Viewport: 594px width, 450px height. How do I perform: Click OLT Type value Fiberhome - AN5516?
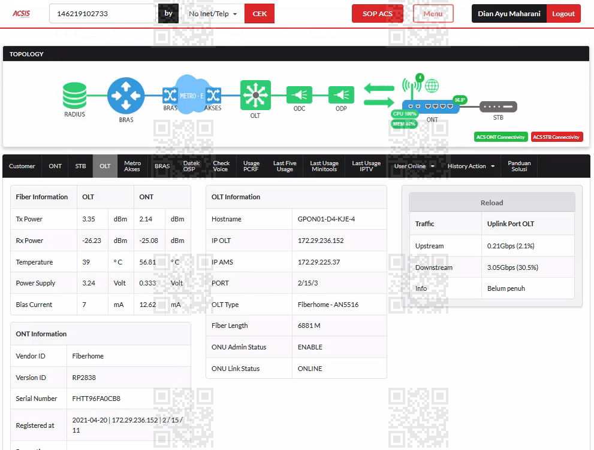coord(328,305)
